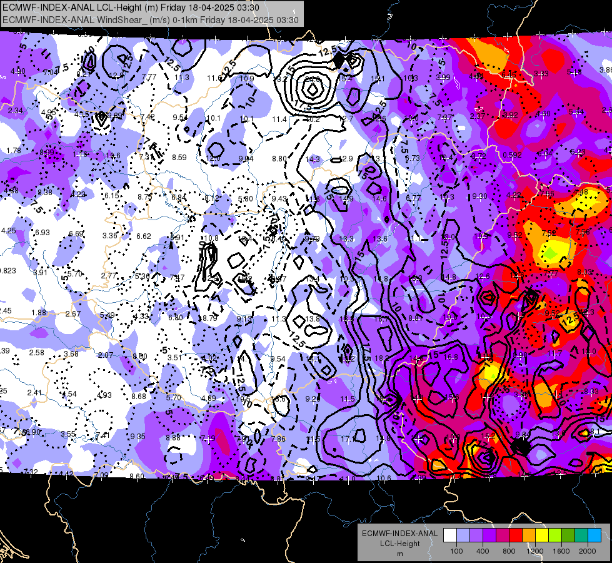Click the 5.49 value on the map
The image size is (612, 563).
click(x=108, y=315)
